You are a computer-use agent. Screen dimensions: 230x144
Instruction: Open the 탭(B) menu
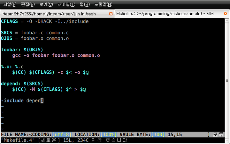tap(85, 4)
